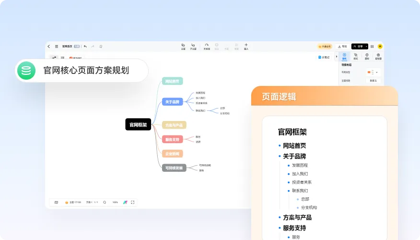Click the search magnifier in the bottom bar
Screen dimensions: 420x240
pyautogui.click(x=105, y=203)
